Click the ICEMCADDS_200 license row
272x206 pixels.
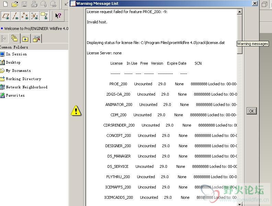pyautogui.click(x=170, y=197)
